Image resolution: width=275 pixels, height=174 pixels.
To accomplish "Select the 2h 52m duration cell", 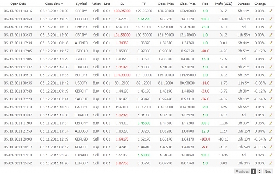I will 244,51.
